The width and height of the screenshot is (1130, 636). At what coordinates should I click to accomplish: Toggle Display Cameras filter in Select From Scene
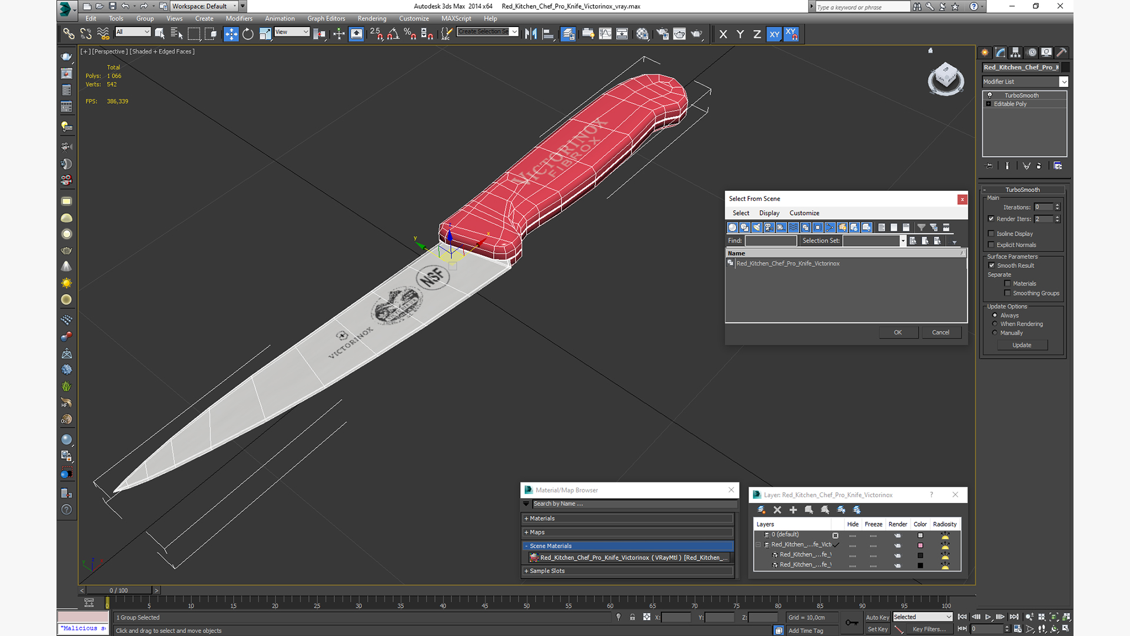coord(769,227)
